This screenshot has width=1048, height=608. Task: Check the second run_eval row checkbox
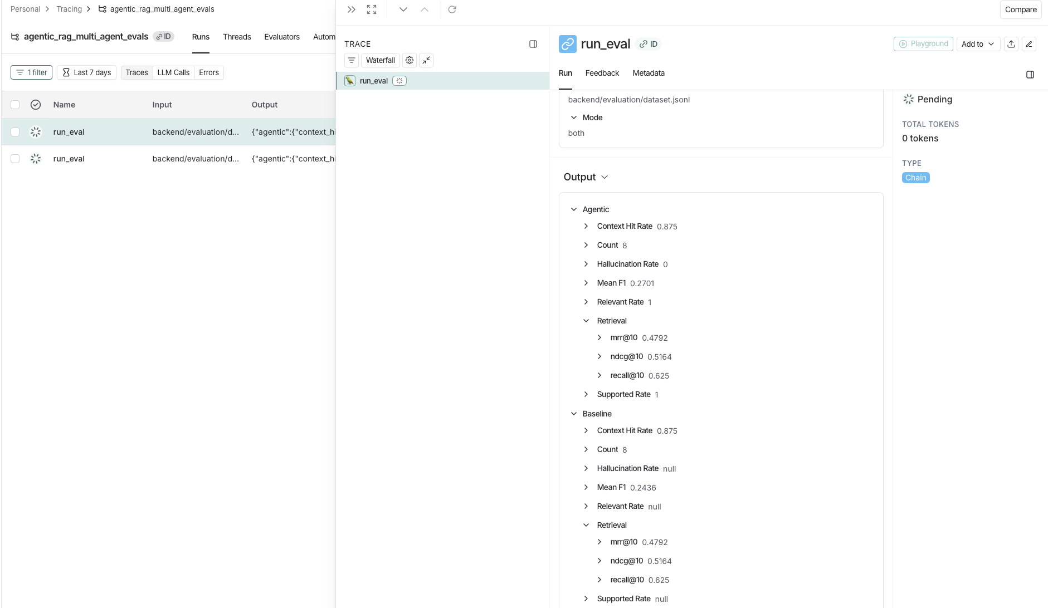[x=15, y=159]
